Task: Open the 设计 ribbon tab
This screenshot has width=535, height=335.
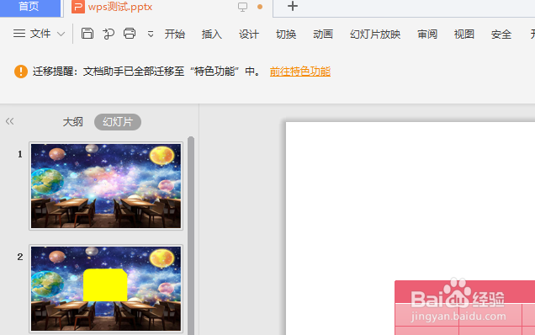Action: (x=249, y=35)
